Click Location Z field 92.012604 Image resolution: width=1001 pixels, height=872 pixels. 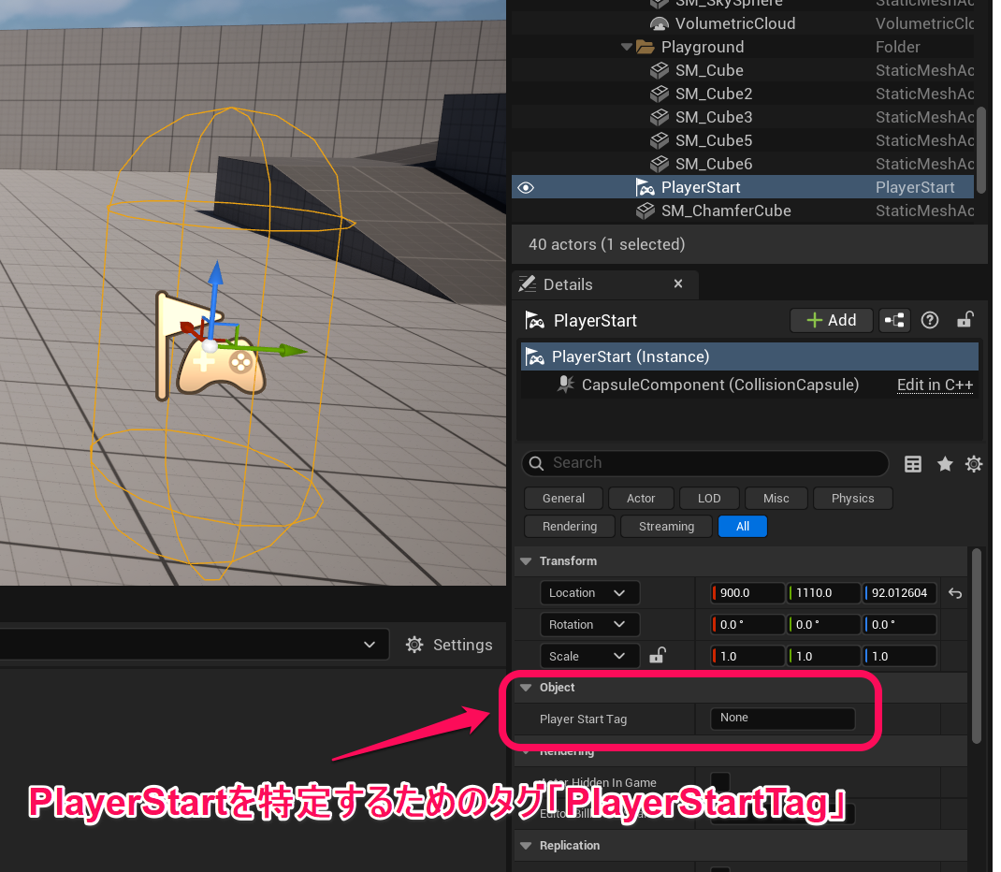[899, 593]
